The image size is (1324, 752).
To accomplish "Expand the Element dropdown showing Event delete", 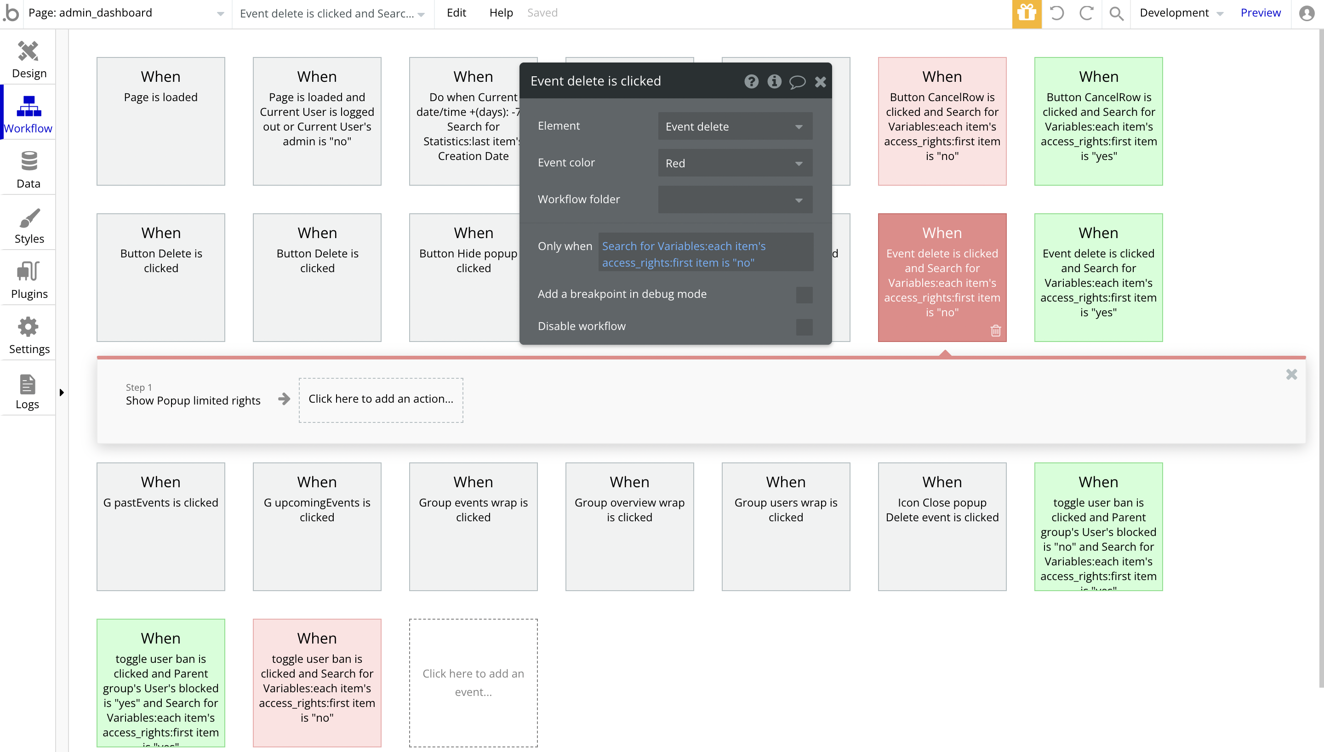I will pos(734,126).
